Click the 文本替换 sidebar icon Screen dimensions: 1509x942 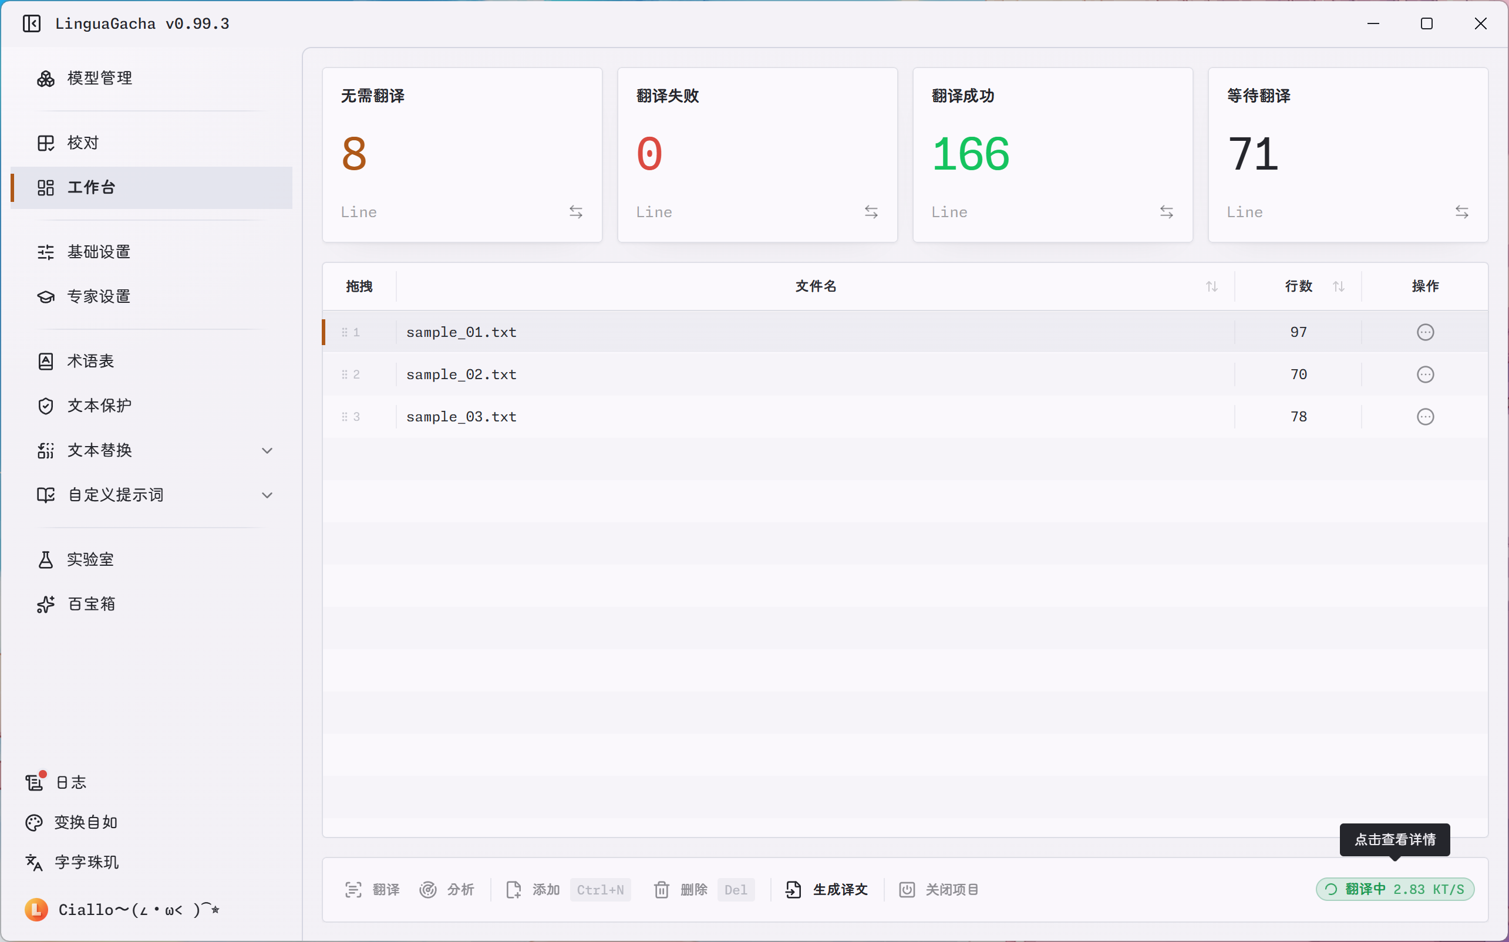click(x=45, y=450)
